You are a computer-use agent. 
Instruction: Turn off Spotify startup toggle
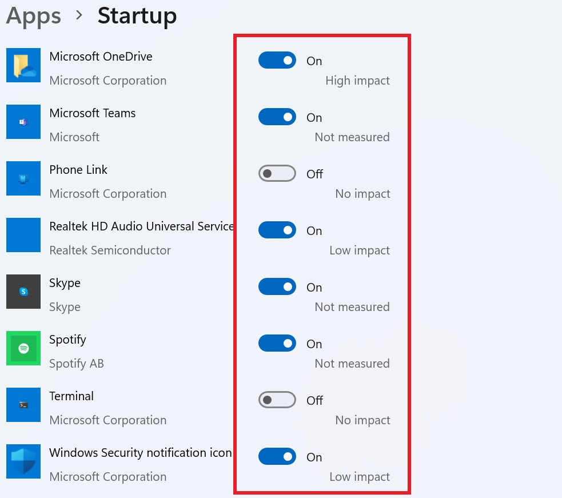pyautogui.click(x=277, y=343)
